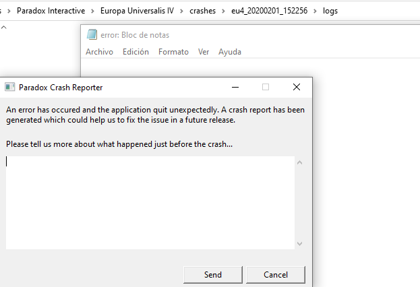Click the error: Bloc de notas title
The height and width of the screenshot is (287, 420).
coord(135,35)
